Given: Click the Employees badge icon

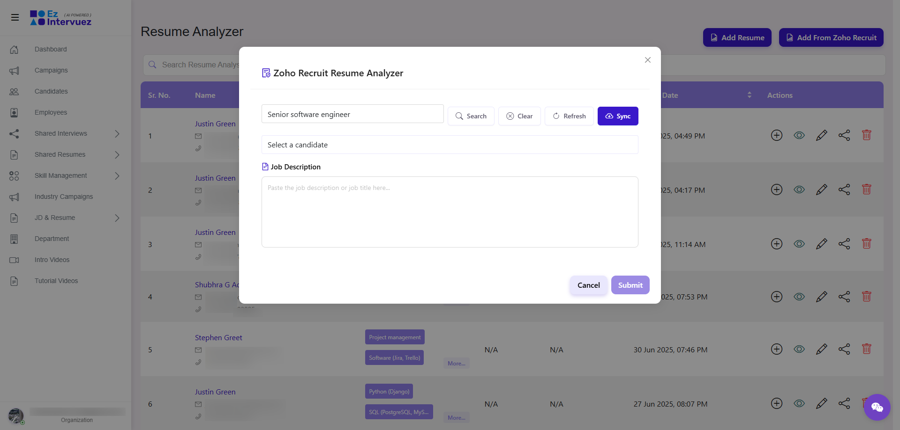Looking at the screenshot, I should click(x=14, y=113).
